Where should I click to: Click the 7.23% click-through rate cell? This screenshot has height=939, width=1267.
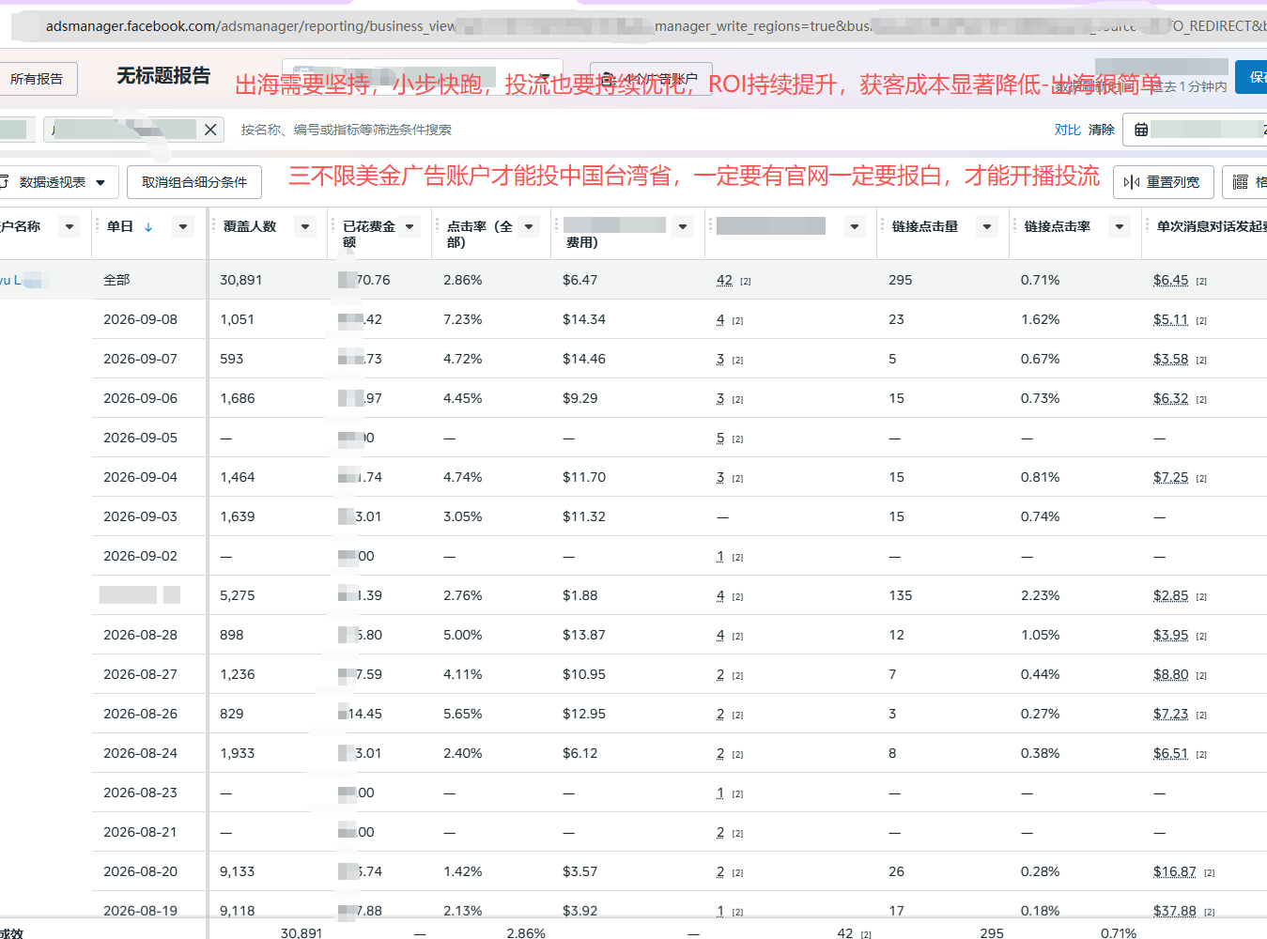pos(462,319)
